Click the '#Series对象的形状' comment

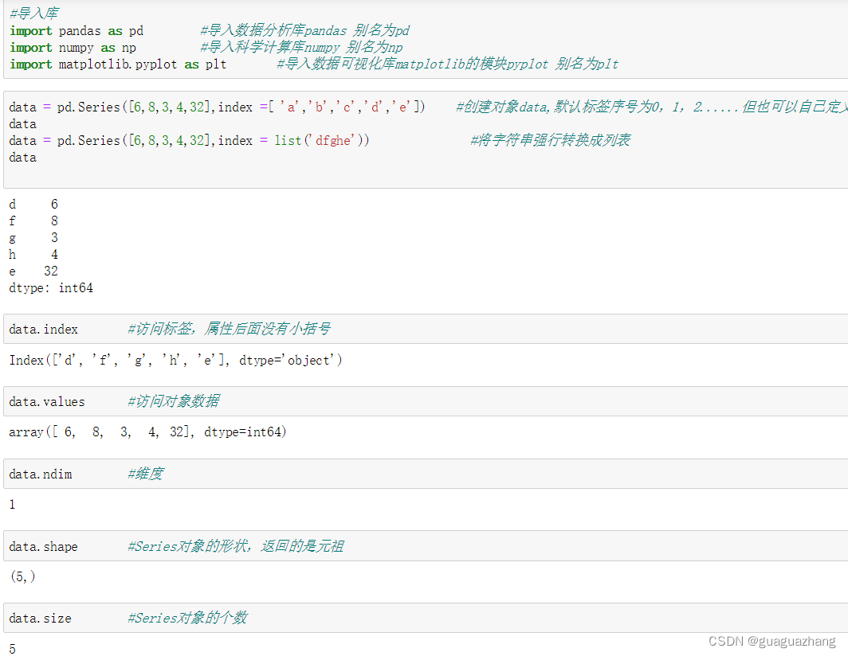pyautogui.click(x=235, y=546)
